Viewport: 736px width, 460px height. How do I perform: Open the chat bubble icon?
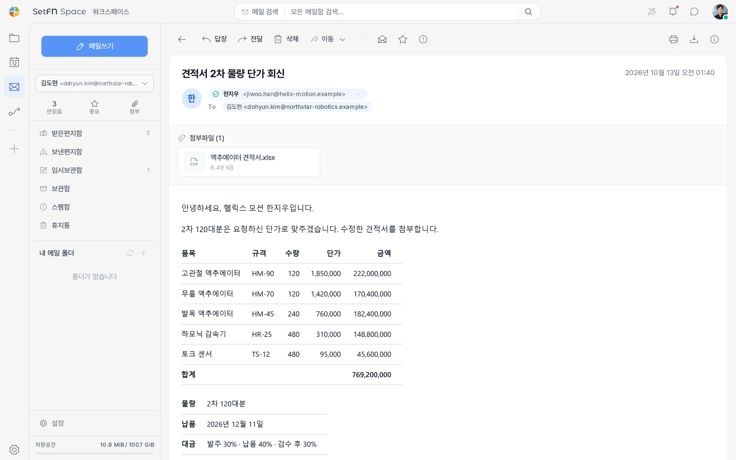coord(694,11)
